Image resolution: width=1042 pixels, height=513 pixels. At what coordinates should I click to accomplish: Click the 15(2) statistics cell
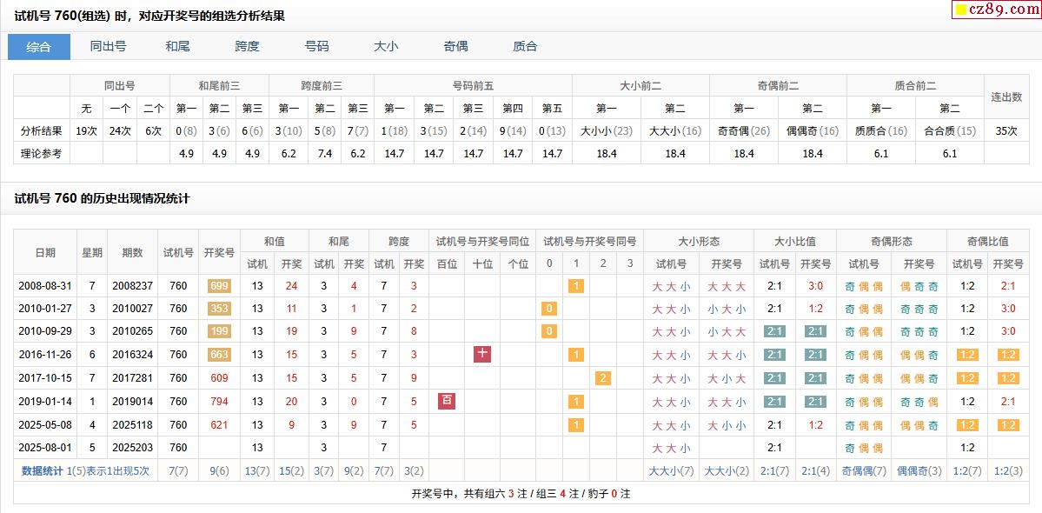pyautogui.click(x=292, y=470)
